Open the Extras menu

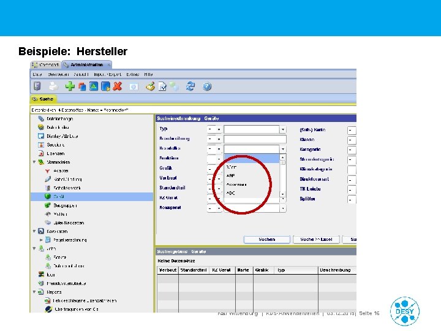(133, 74)
